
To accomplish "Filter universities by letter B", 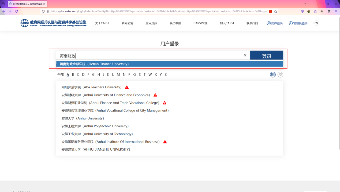I will [x=73, y=75].
